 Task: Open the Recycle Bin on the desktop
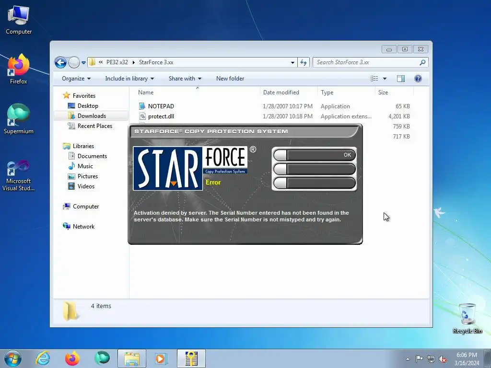[467, 319]
